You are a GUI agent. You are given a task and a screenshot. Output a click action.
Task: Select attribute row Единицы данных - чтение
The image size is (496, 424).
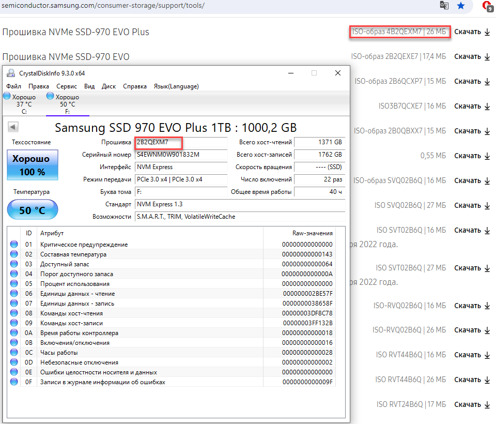coord(171,294)
